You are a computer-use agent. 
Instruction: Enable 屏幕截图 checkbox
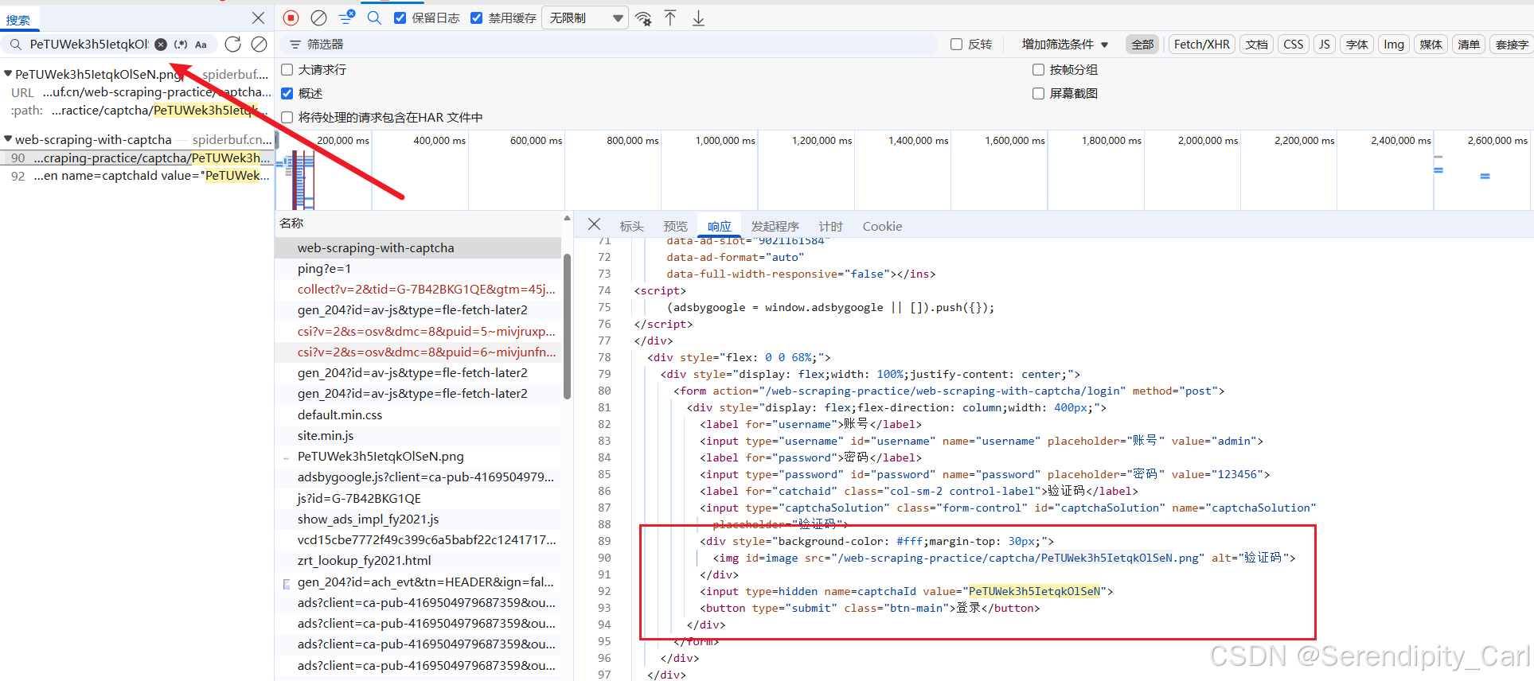tap(1039, 94)
